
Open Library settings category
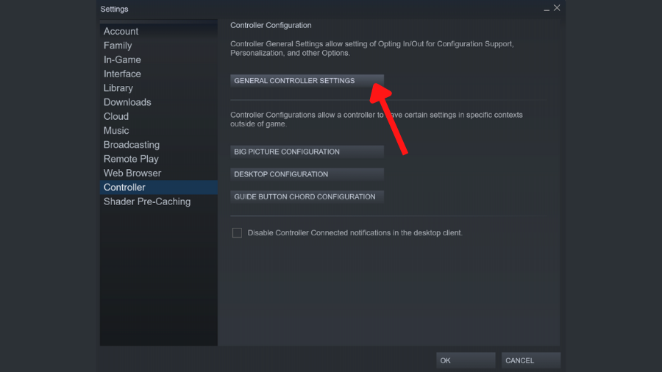(x=159, y=88)
